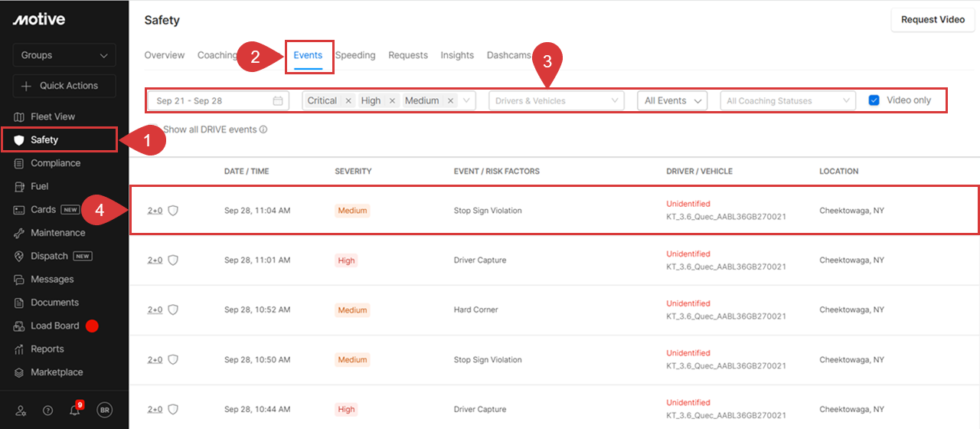Click the red Load Board notification dot
This screenshot has height=429, width=980.
pyautogui.click(x=92, y=326)
